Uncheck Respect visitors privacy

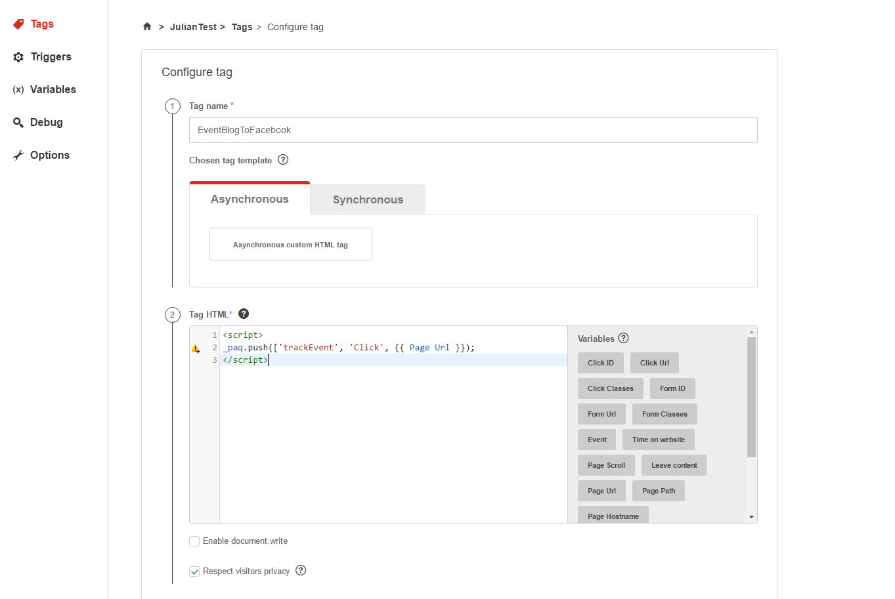[194, 571]
